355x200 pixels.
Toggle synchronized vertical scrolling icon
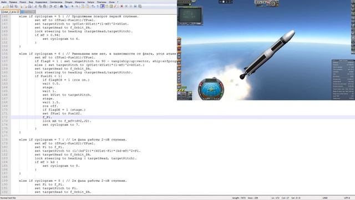tap(82, 6)
